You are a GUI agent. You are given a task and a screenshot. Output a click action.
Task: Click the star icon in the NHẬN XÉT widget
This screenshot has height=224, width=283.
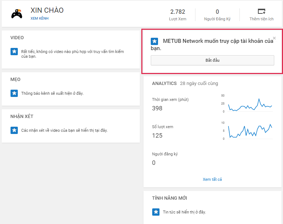[14, 130]
